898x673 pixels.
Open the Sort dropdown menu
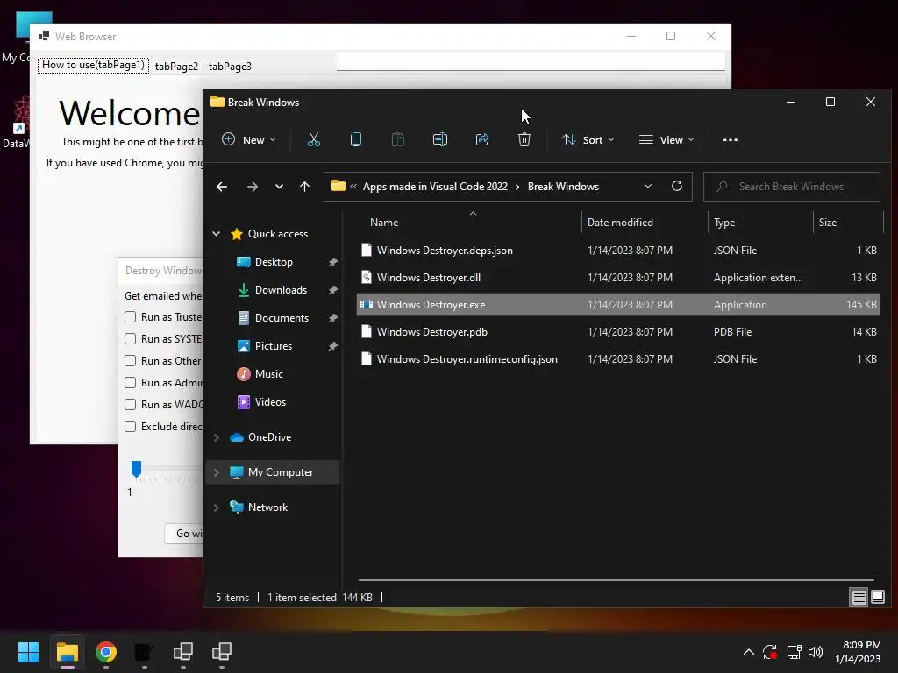588,139
